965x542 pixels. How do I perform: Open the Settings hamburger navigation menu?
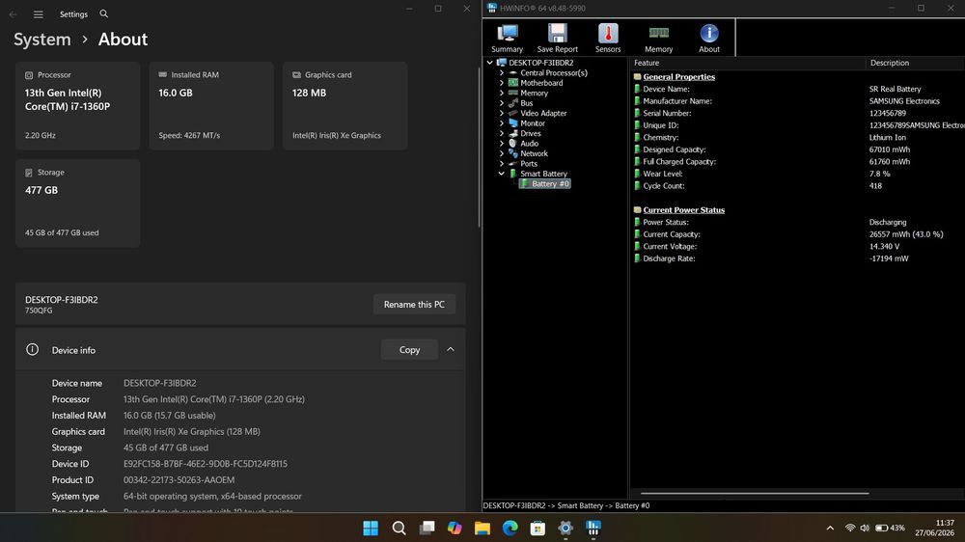pyautogui.click(x=39, y=14)
